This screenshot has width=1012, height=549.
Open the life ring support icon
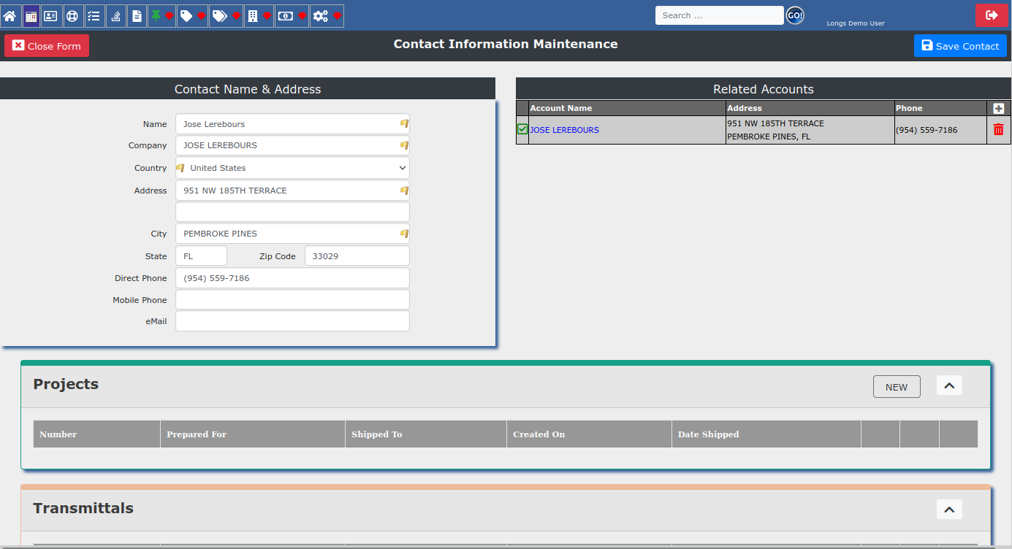coord(72,16)
